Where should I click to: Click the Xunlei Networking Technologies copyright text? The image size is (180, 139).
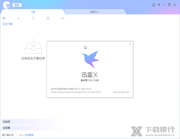click(76, 92)
